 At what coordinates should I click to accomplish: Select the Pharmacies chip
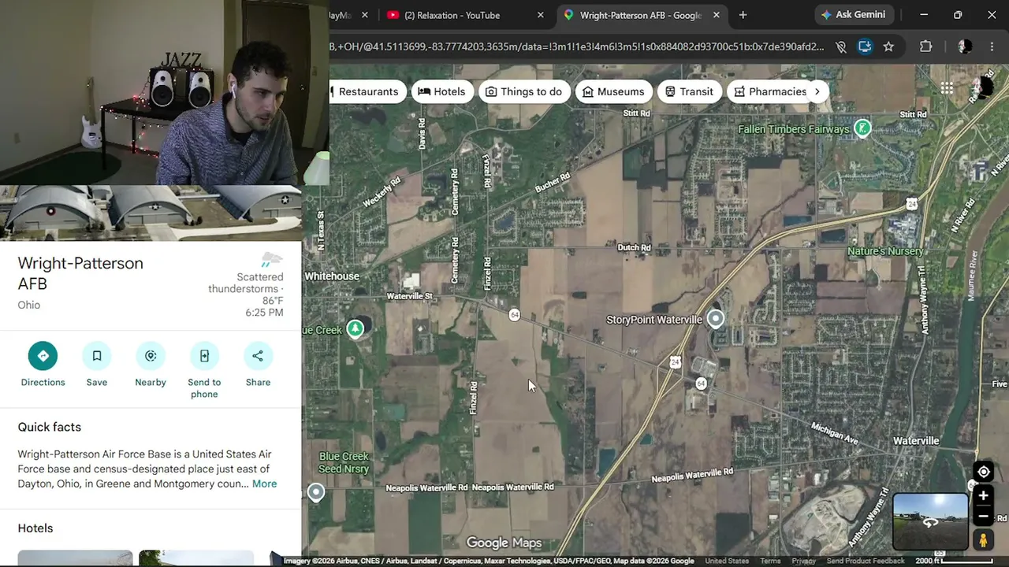769,91
